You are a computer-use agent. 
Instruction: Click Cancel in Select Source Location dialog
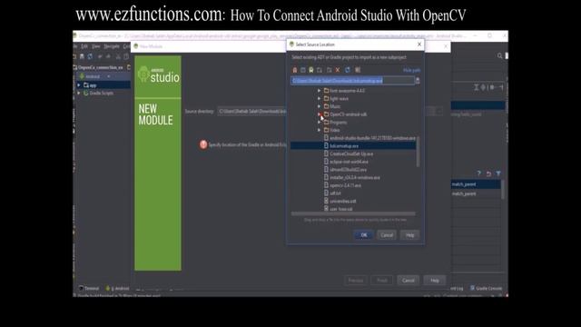387,235
